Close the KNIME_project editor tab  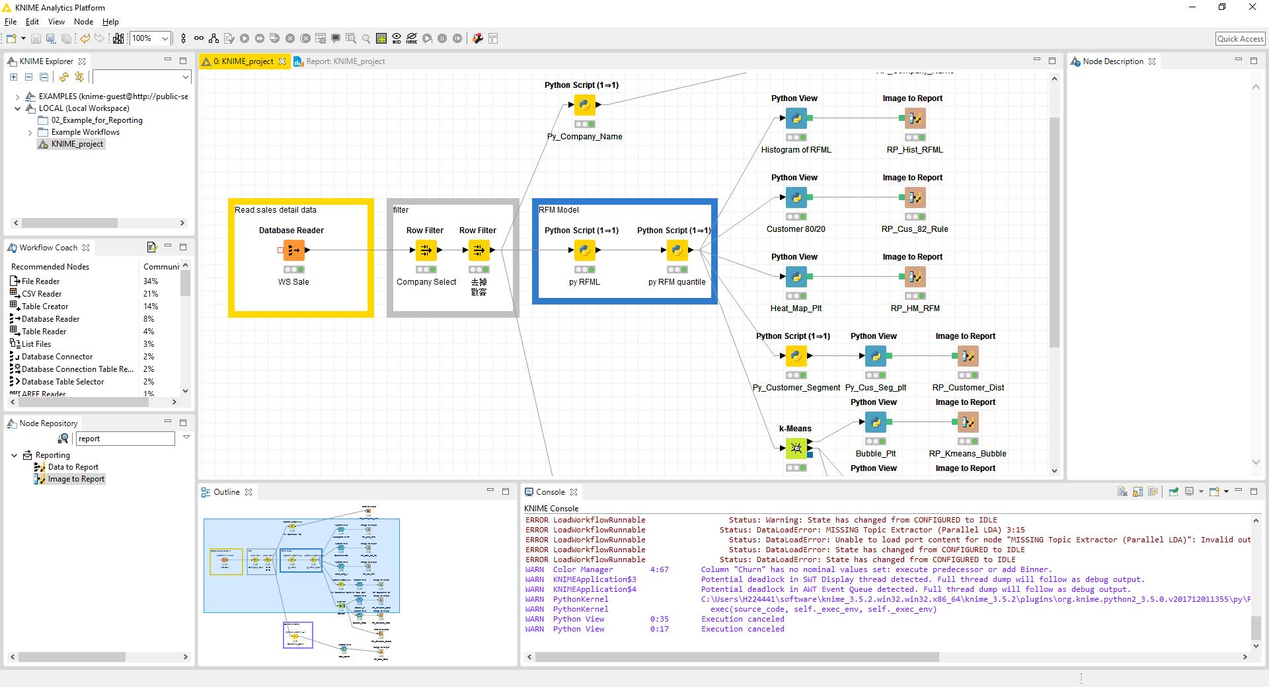(x=282, y=61)
